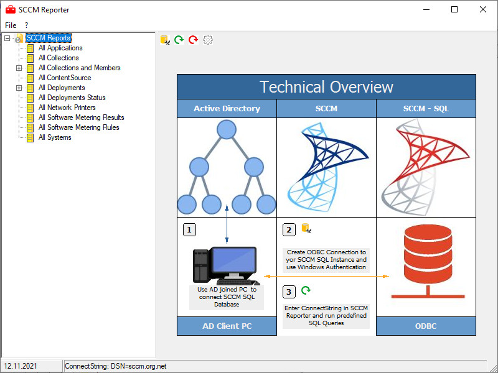Image resolution: width=498 pixels, height=373 pixels.
Task: Click the report icon next to All Deployments Status
Action: 30,98
